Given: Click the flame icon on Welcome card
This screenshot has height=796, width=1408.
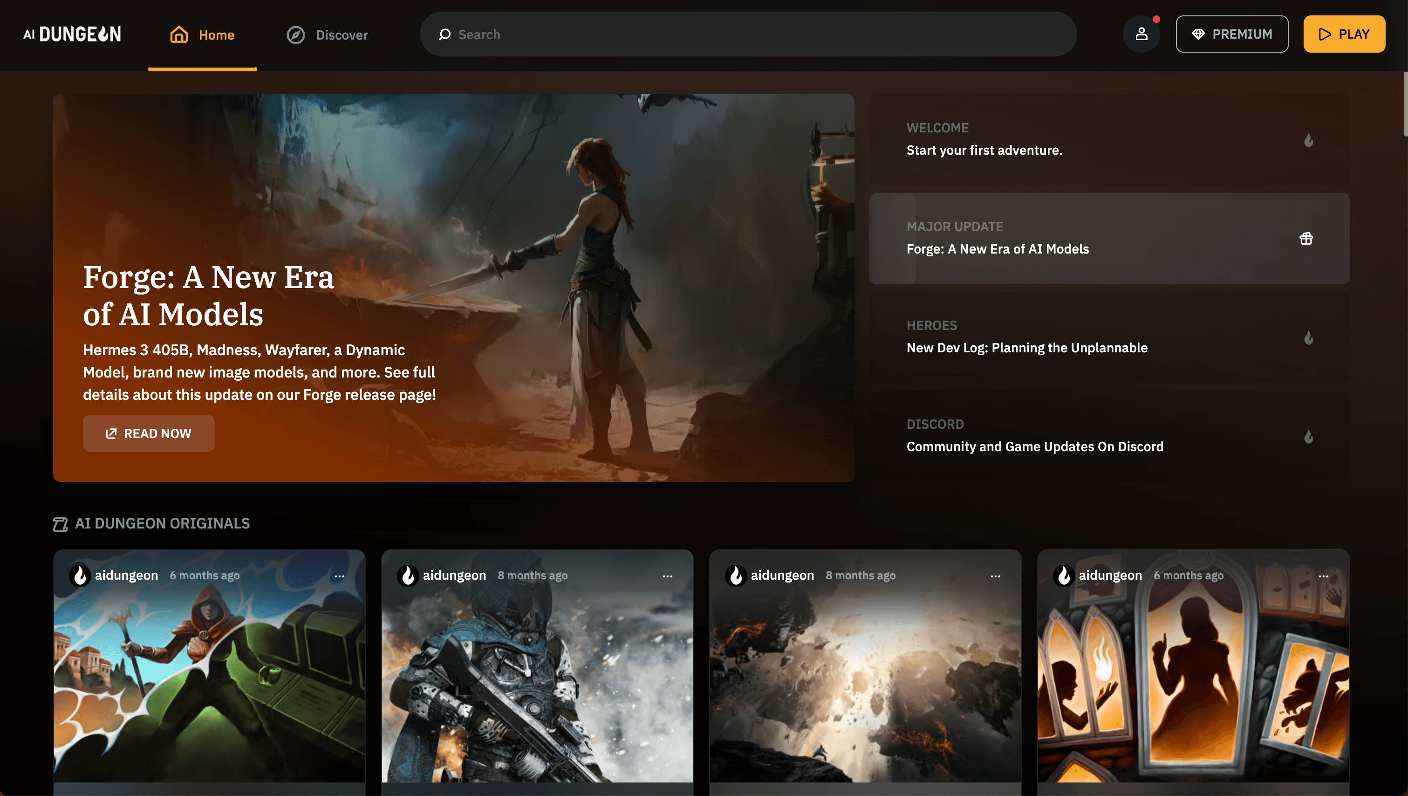Looking at the screenshot, I should pyautogui.click(x=1308, y=140).
